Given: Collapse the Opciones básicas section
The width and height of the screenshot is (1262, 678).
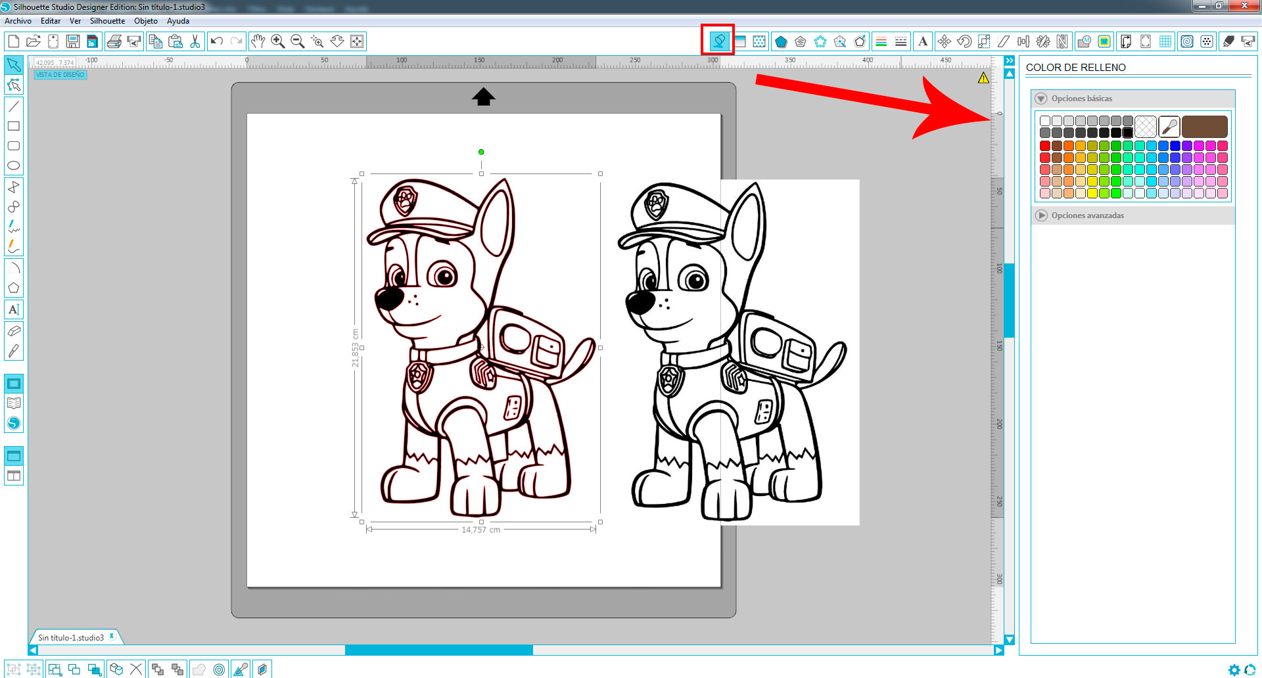Looking at the screenshot, I should coord(1041,99).
